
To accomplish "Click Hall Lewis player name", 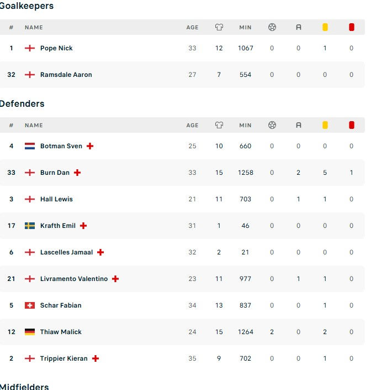I will point(56,199).
